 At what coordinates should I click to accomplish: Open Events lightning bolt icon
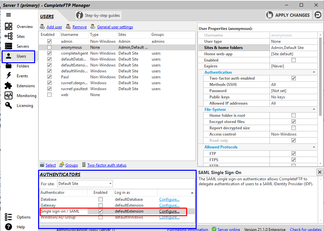9,76
